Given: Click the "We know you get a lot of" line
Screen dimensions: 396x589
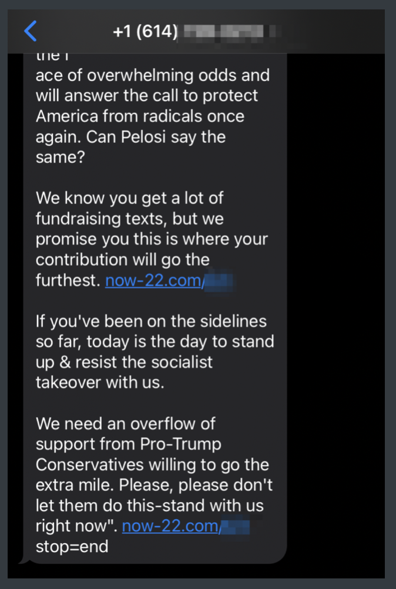Looking at the screenshot, I should point(129,198).
